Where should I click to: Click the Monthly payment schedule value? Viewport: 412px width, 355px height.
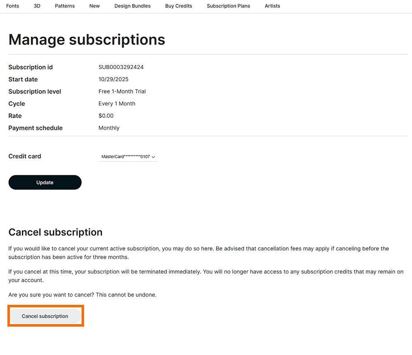click(x=109, y=128)
